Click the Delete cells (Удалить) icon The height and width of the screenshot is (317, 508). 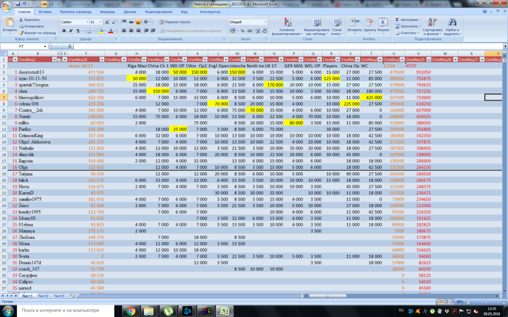[x=369, y=22]
